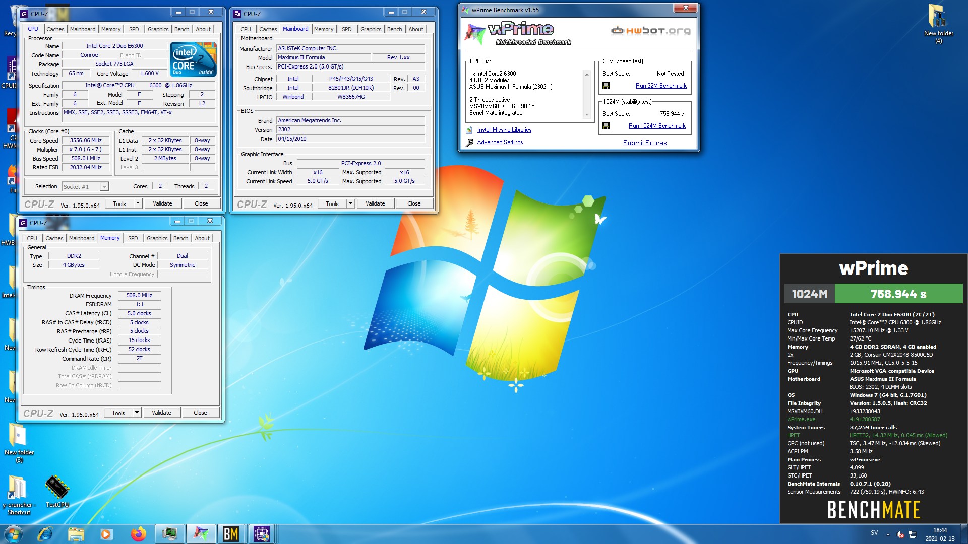Screen dimensions: 968x544
Task: Open Windows Explorer from the taskbar
Action: (76, 534)
